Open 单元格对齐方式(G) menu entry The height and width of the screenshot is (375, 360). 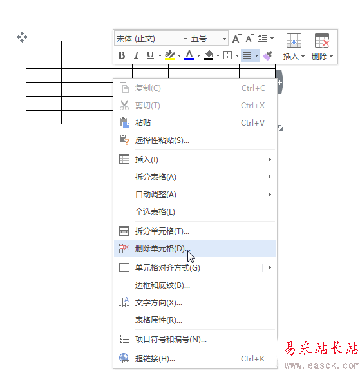click(x=195, y=268)
